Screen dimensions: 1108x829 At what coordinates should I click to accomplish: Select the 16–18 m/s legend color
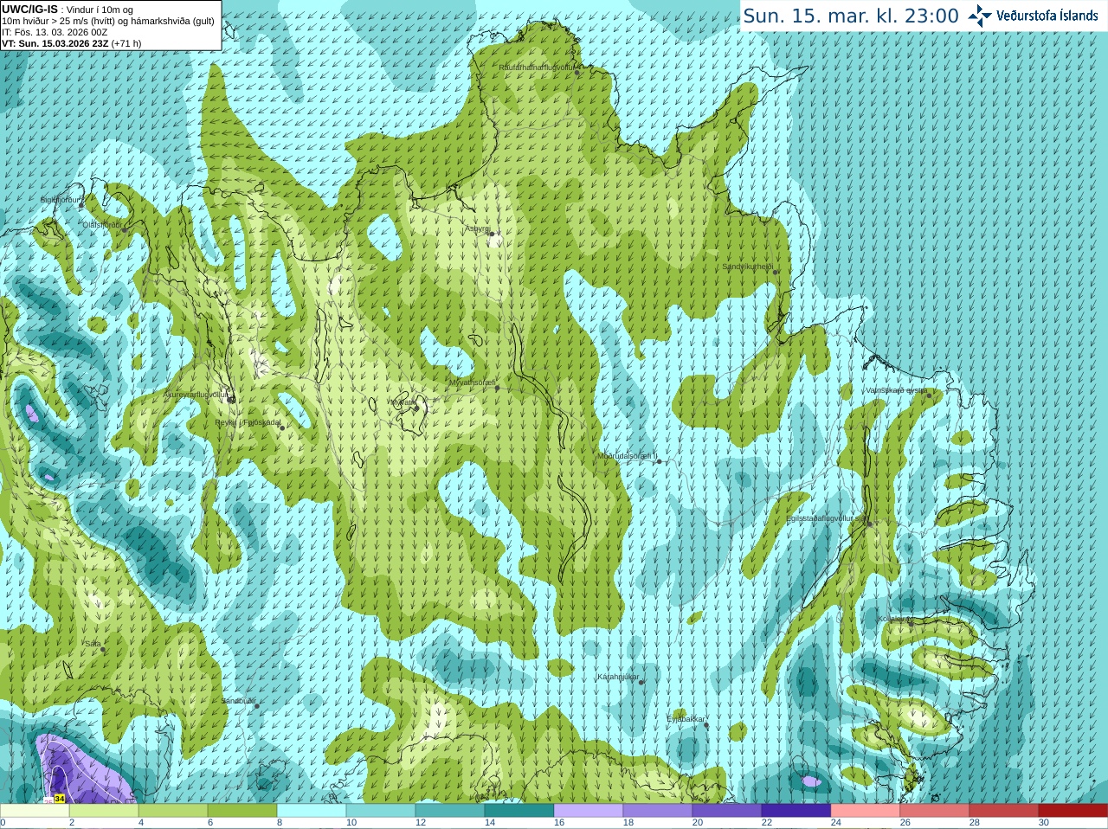pyautogui.click(x=589, y=811)
